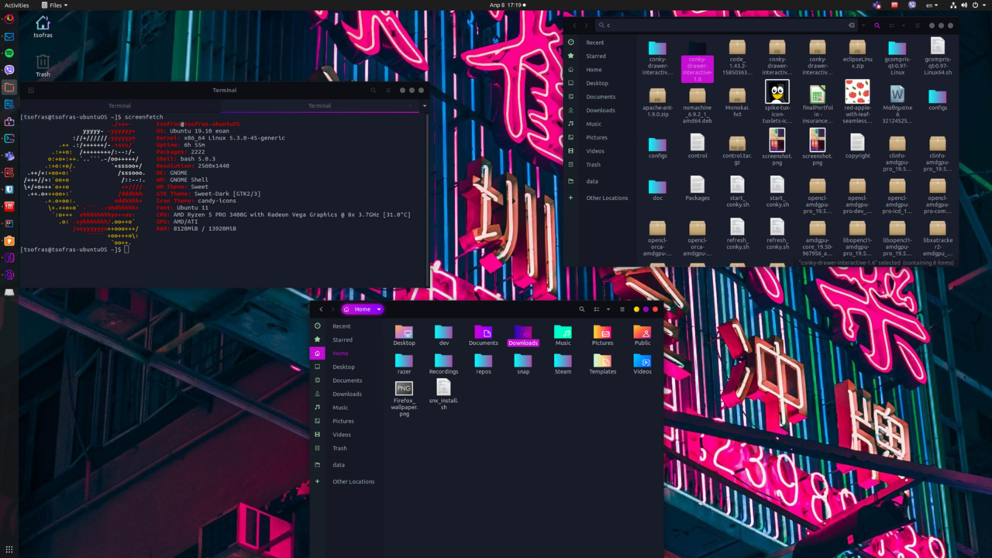
Task: Select Firefox_wallpaper.png file
Action: point(404,399)
